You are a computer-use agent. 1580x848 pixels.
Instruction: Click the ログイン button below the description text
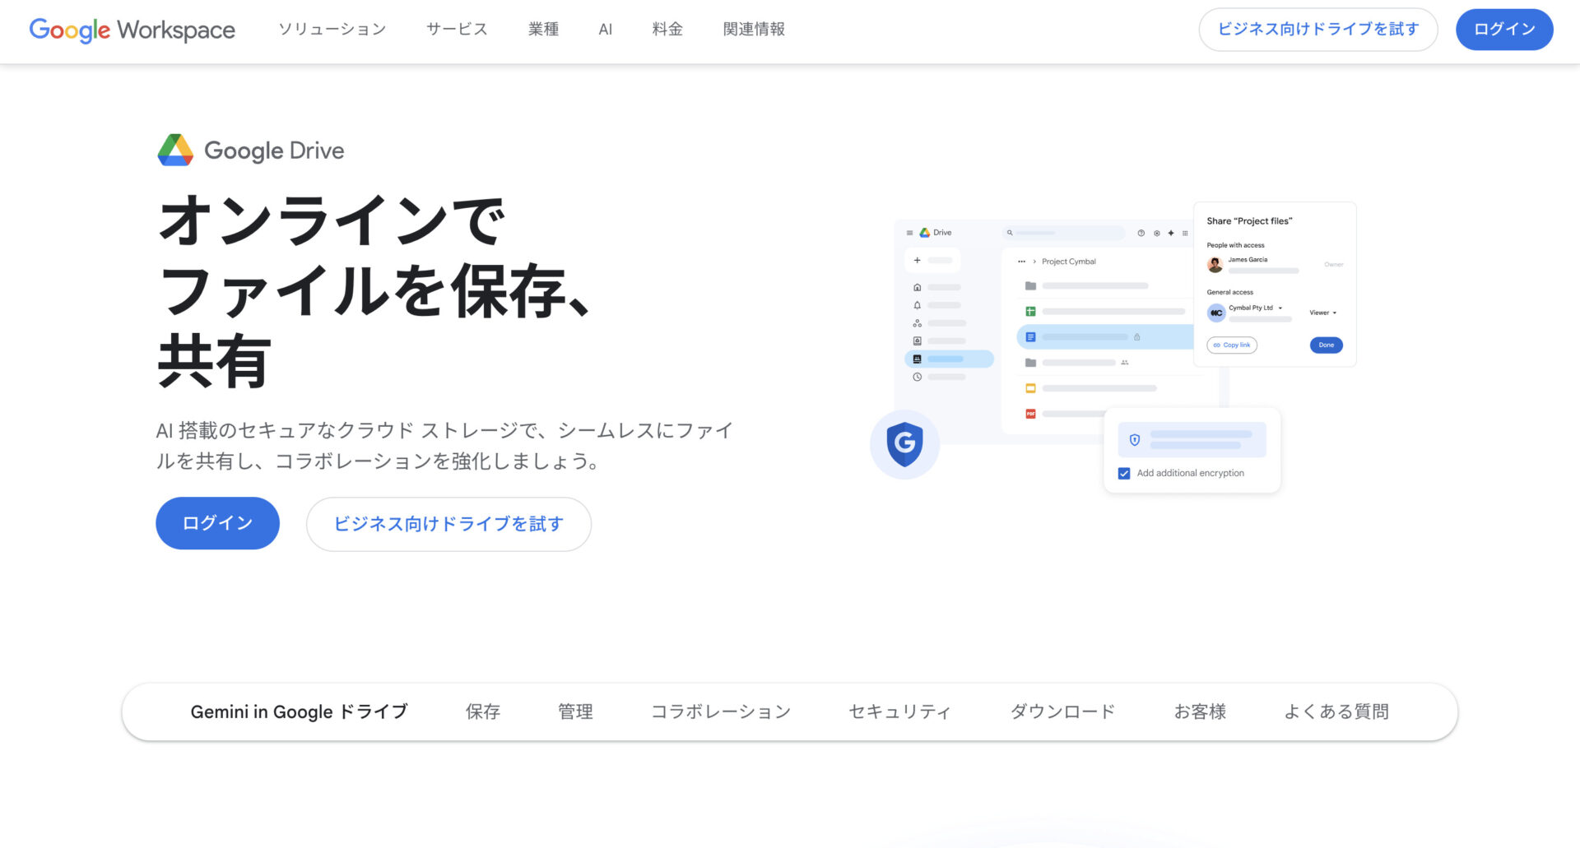217,523
